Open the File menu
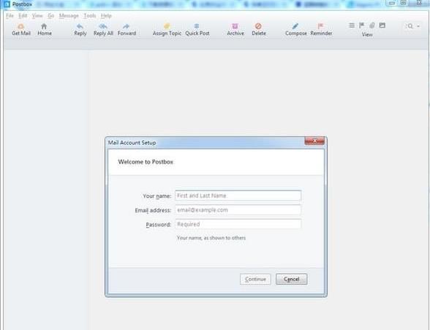The height and width of the screenshot is (330, 430). tap(10, 15)
